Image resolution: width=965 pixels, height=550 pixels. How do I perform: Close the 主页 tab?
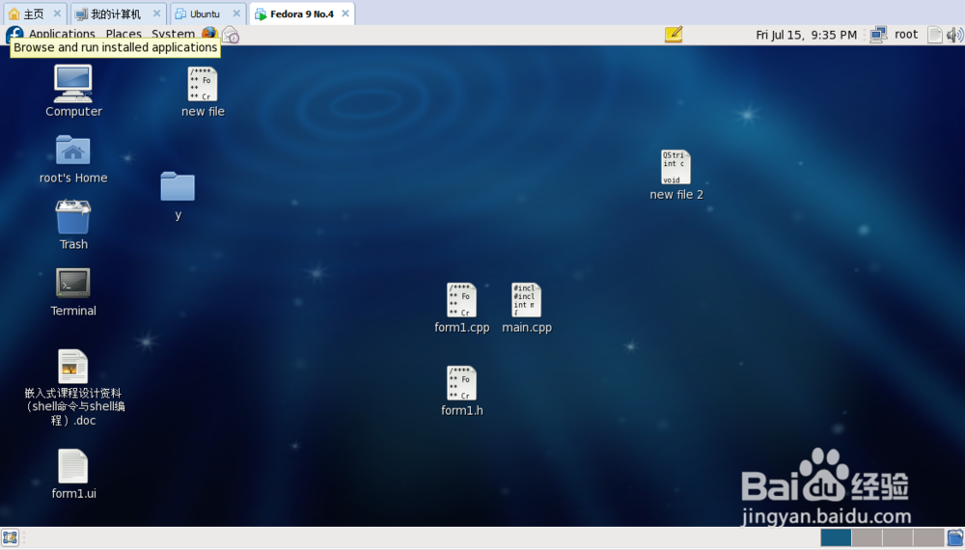(x=57, y=14)
